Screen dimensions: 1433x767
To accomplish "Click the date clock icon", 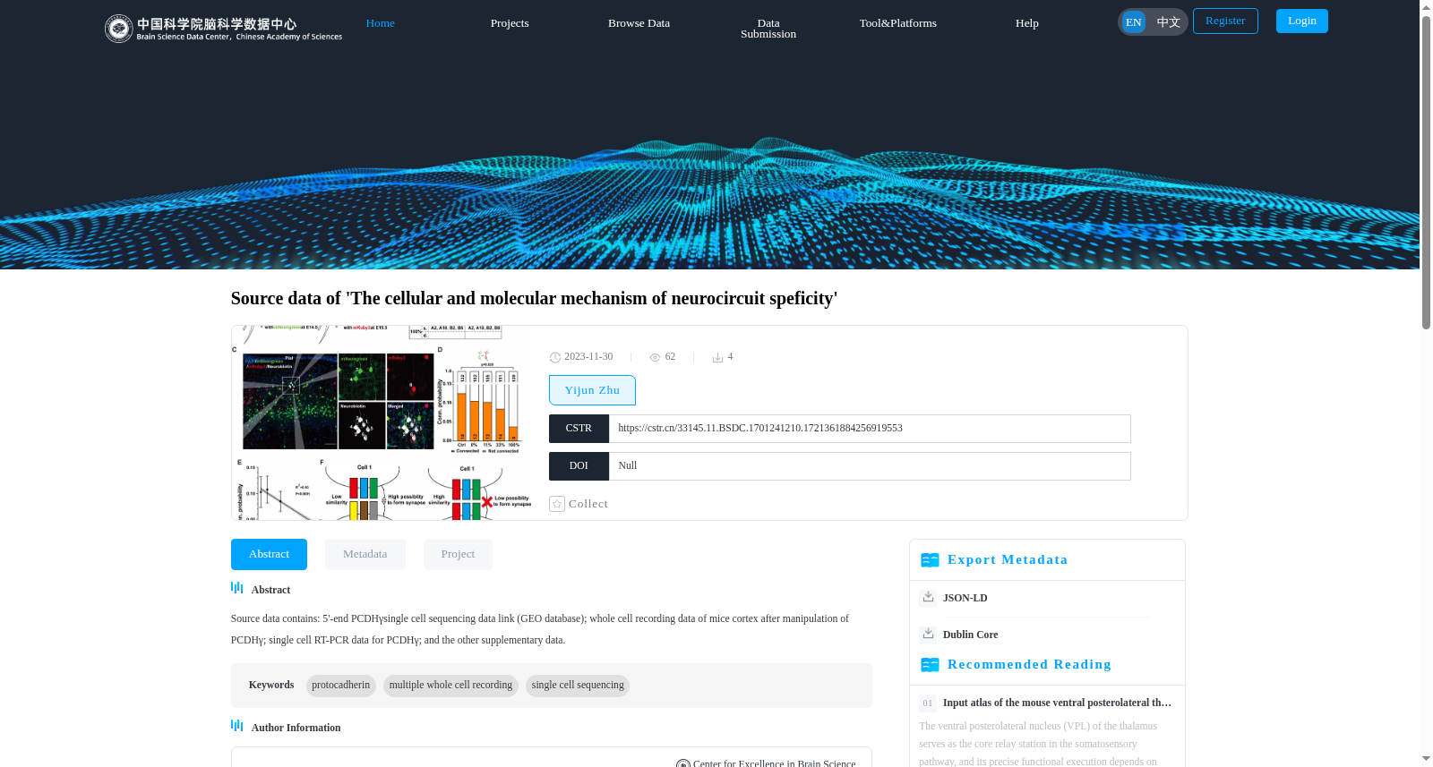I will click(x=554, y=357).
